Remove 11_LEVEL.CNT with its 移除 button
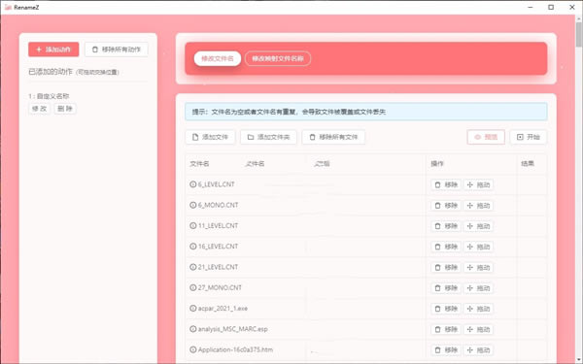 pyautogui.click(x=446, y=226)
